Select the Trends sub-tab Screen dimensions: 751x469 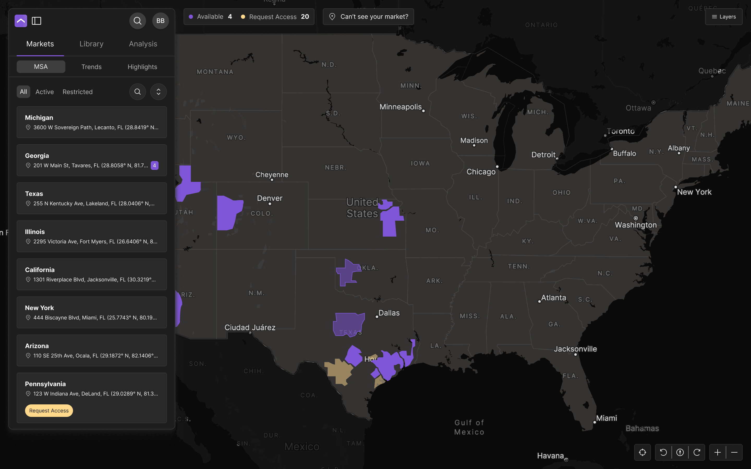(x=92, y=67)
